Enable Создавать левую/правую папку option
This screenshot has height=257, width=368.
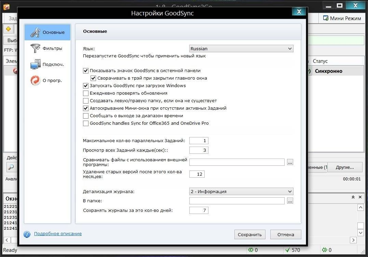tap(86, 101)
